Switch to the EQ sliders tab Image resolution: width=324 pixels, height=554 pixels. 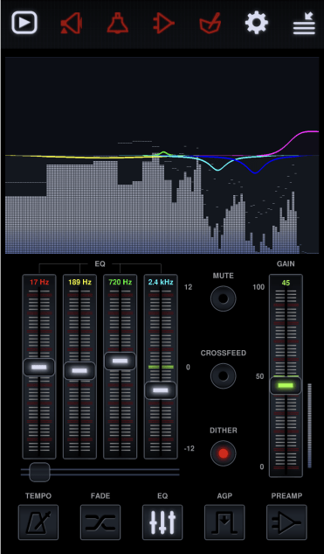click(162, 522)
